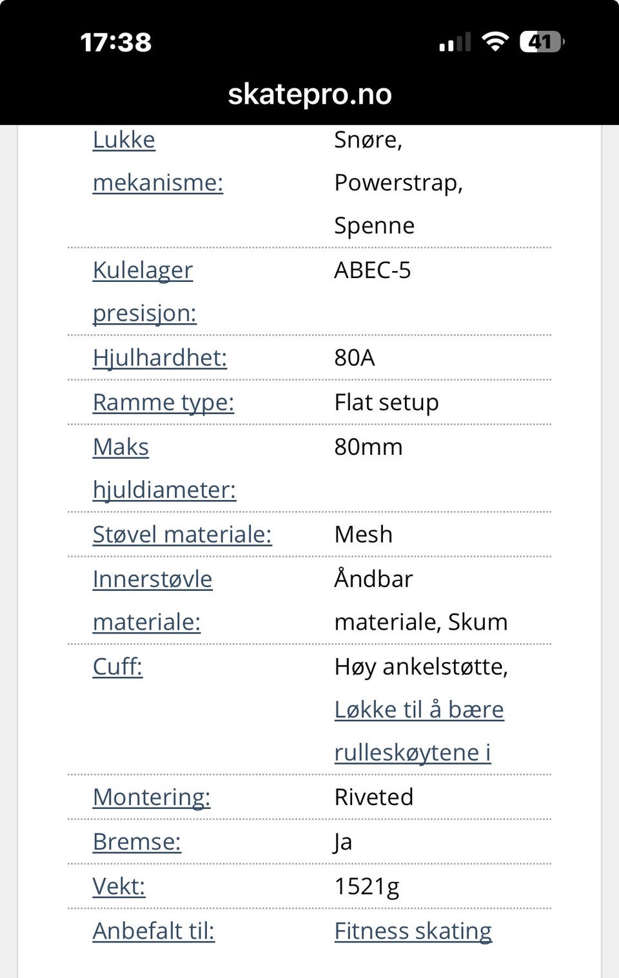
Task: Tap the battery level indicator
Action: click(x=541, y=42)
